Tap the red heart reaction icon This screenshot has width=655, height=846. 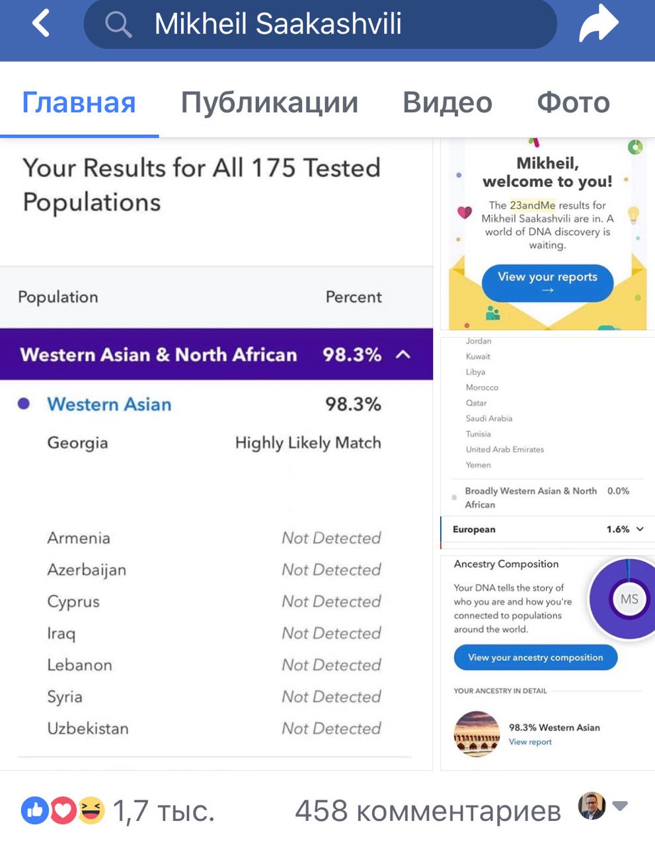pos(63,810)
